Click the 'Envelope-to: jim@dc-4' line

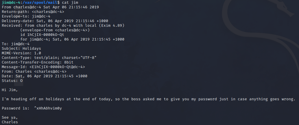[26, 16]
